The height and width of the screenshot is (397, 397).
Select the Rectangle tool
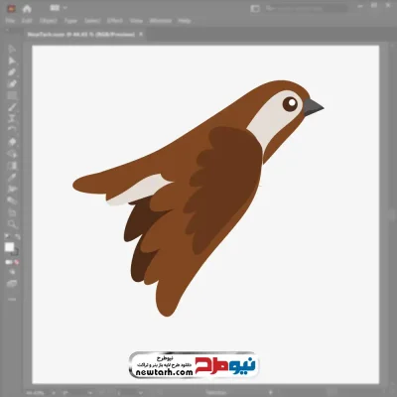(x=12, y=96)
